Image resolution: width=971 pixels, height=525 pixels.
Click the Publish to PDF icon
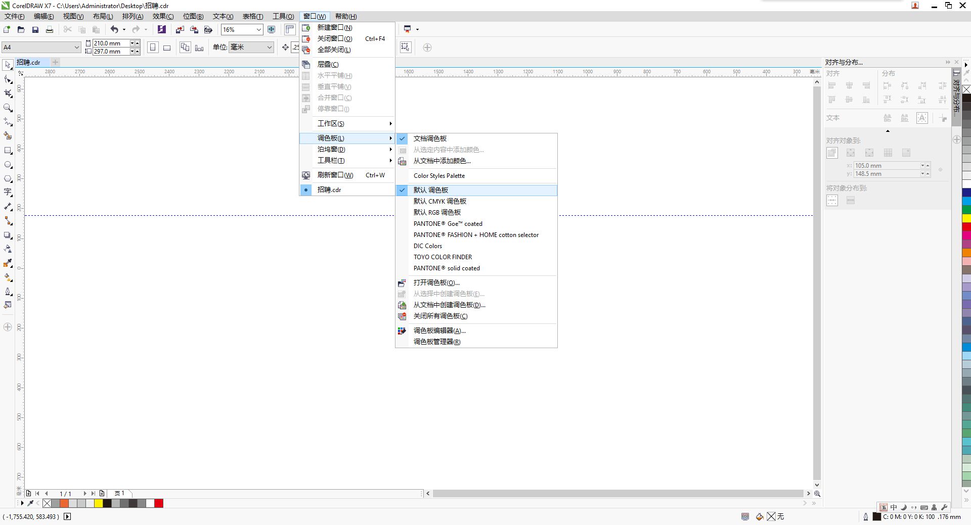pyautogui.click(x=208, y=30)
